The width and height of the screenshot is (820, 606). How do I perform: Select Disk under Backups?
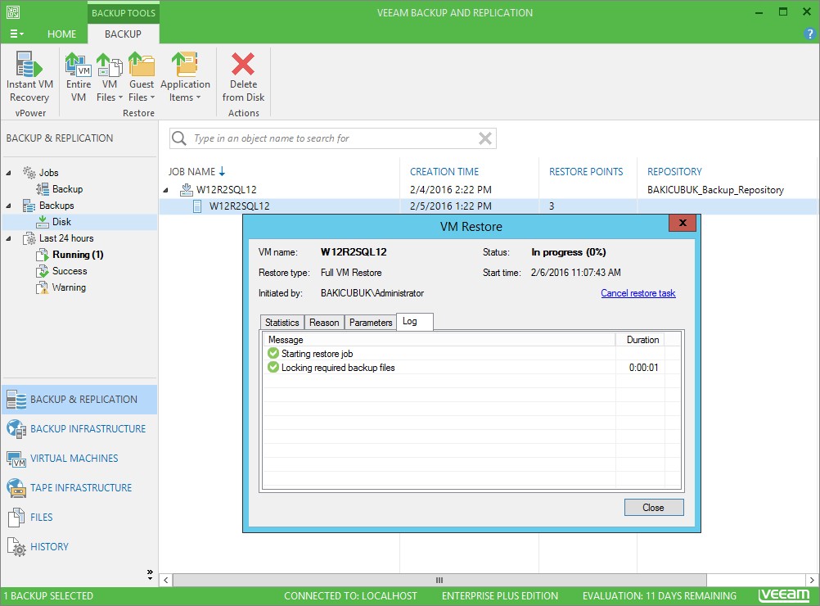[54, 222]
